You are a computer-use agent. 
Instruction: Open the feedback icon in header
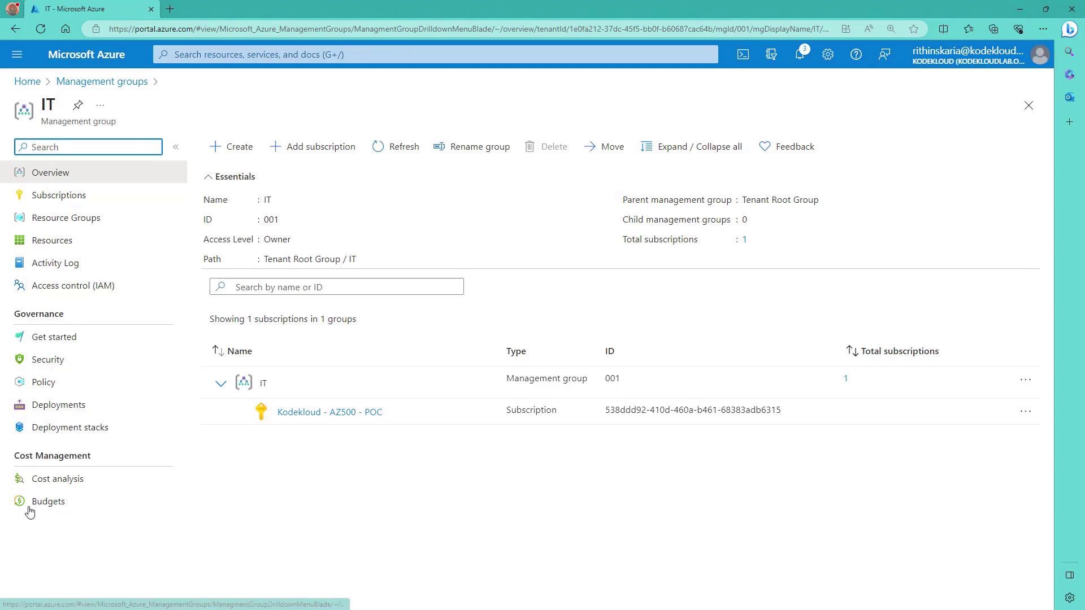point(884,54)
